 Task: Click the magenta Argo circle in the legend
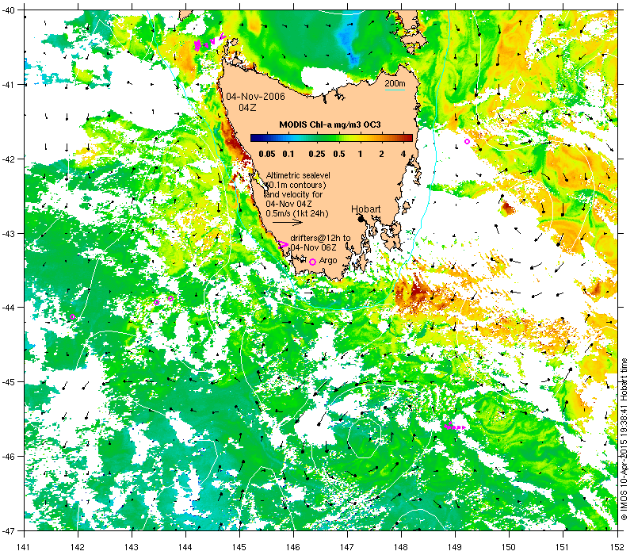[312, 262]
